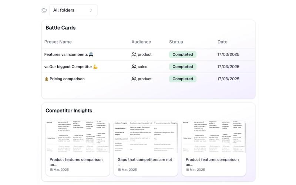The image size is (296, 185).
Task: Click the money bag emoji icon
Action: point(47,79)
